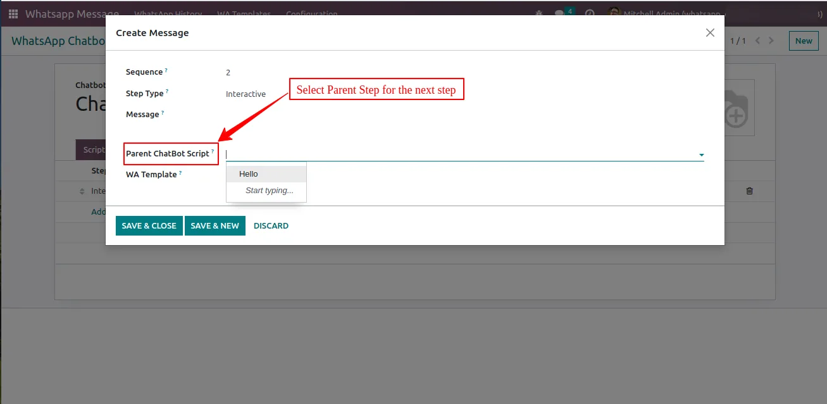Click the WA Template help question mark
Image resolution: width=827 pixels, height=404 pixels.
point(180,172)
